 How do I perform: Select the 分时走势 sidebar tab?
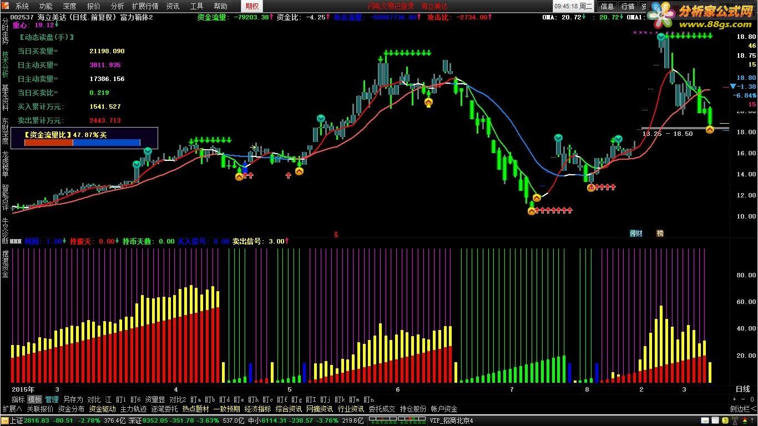(5, 31)
